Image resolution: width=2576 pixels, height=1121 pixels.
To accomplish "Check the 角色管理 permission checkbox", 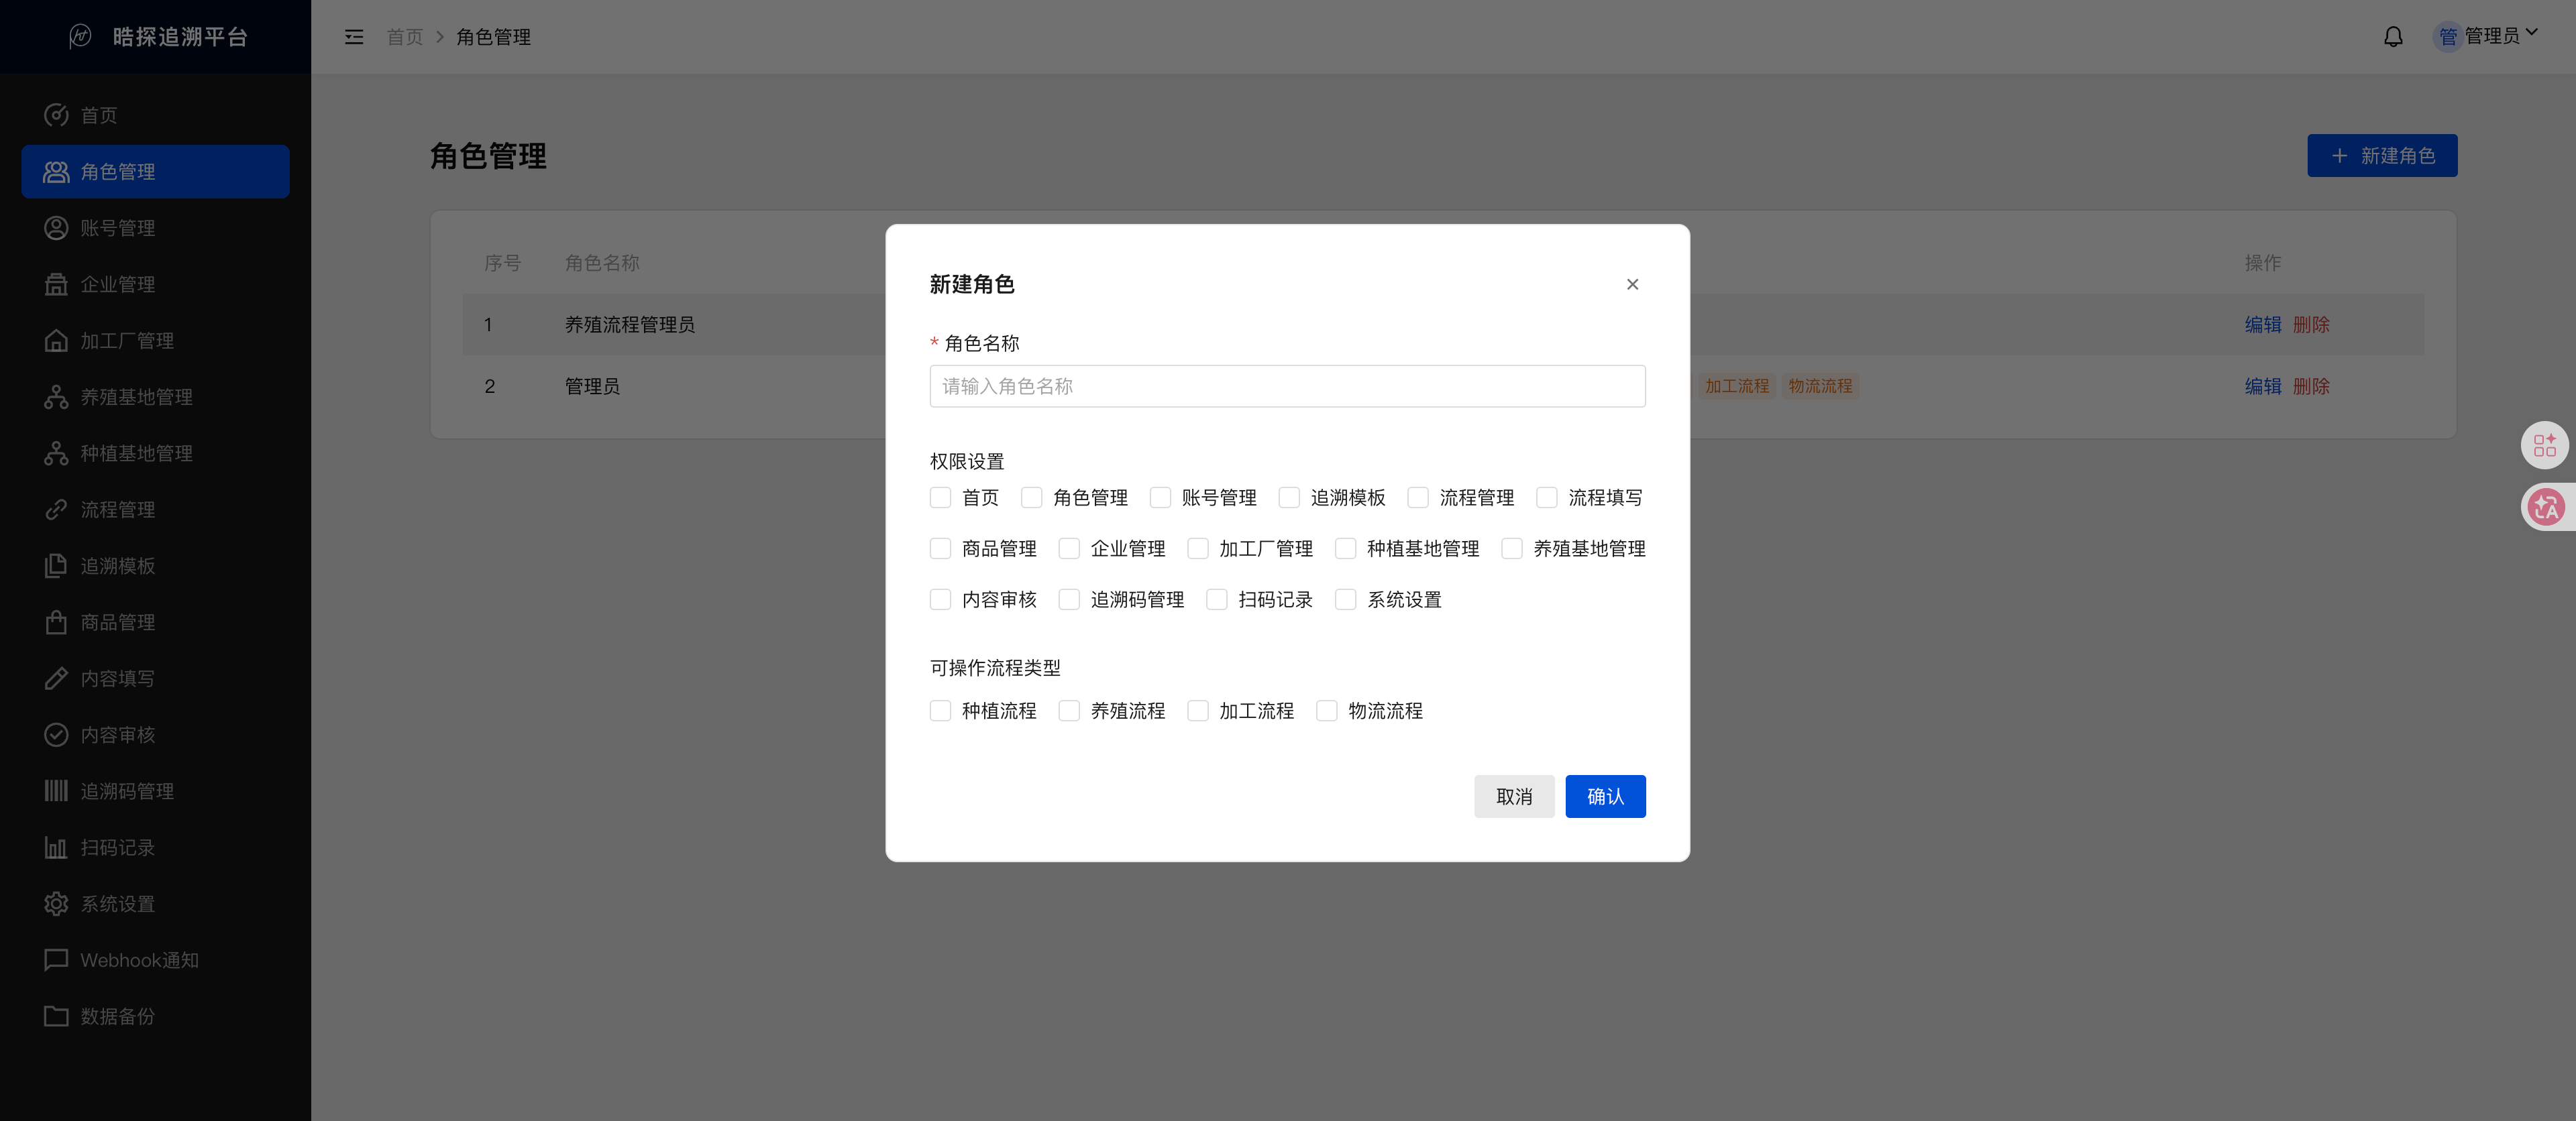I will click(1031, 497).
